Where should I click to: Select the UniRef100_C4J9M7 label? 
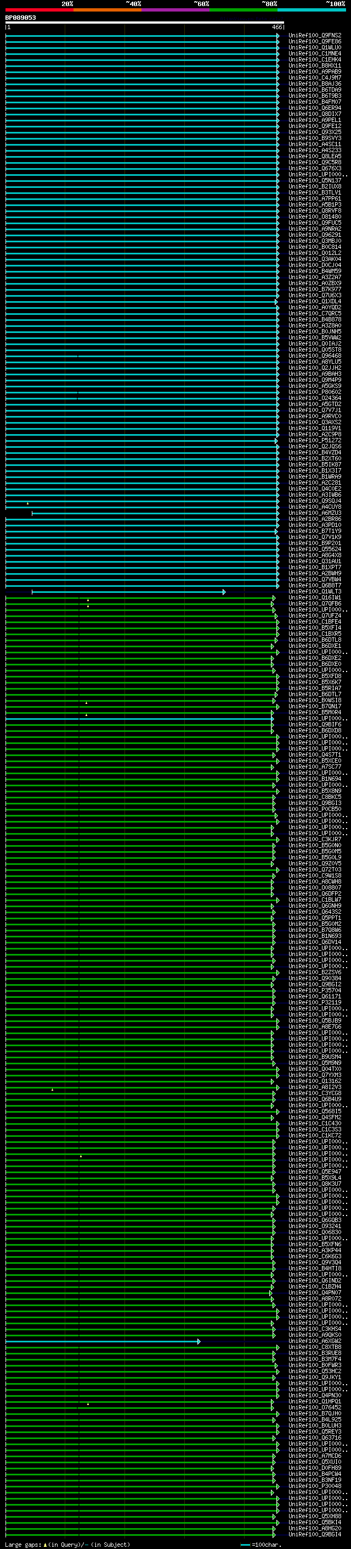point(314,77)
